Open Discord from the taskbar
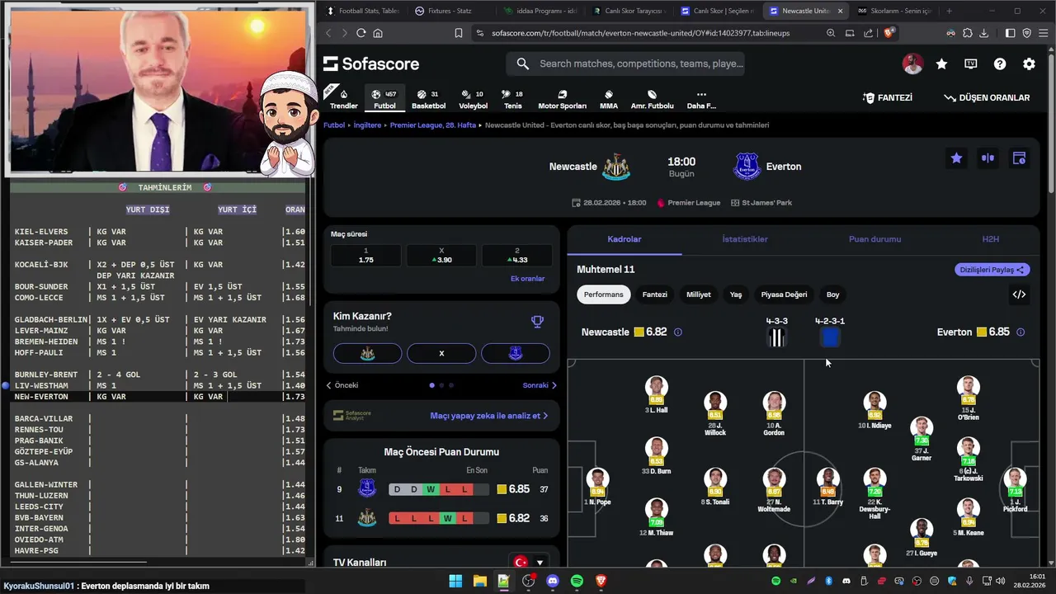 point(553,581)
